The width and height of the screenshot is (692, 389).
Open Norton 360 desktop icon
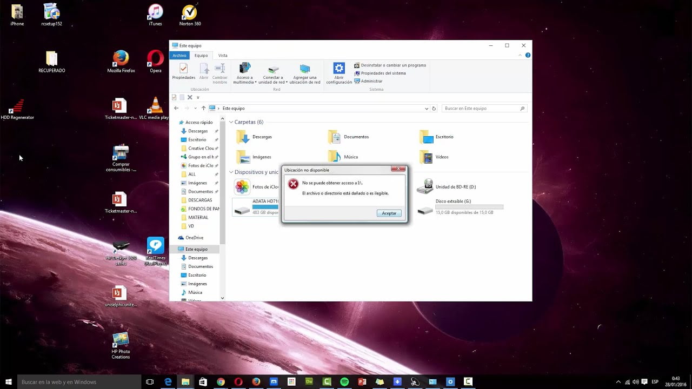point(190,15)
